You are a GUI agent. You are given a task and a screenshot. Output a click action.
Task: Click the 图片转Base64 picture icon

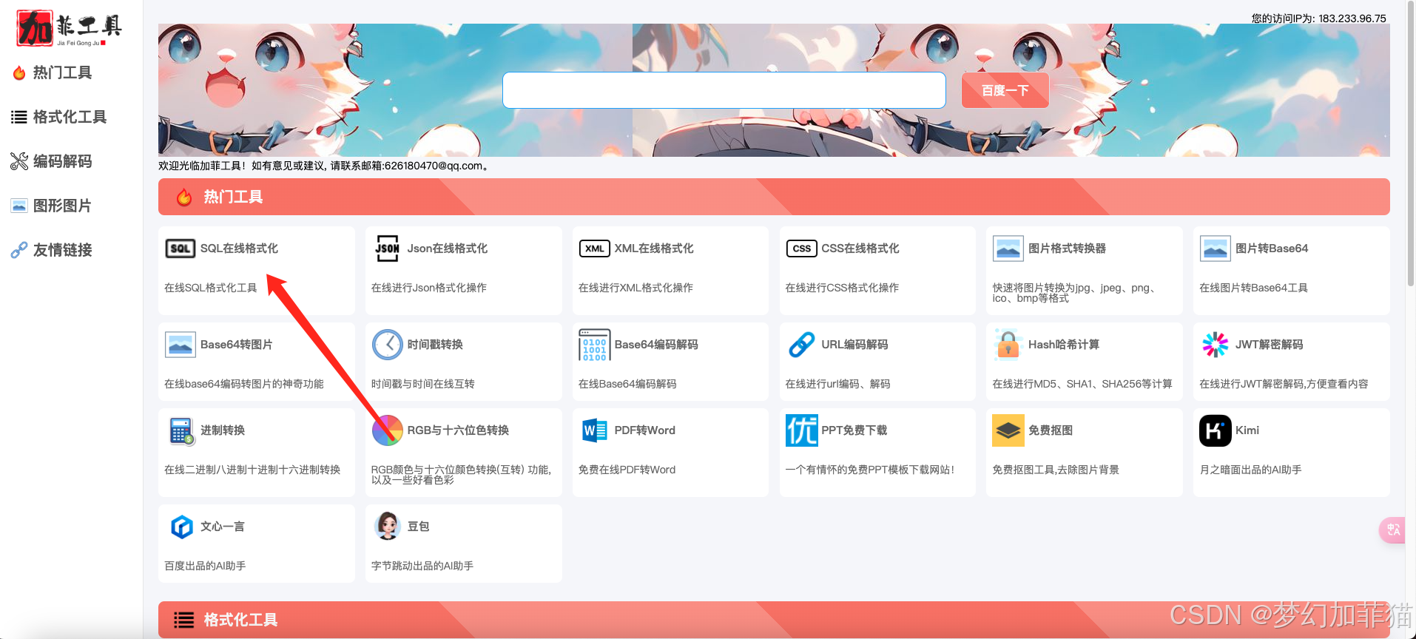pos(1216,248)
